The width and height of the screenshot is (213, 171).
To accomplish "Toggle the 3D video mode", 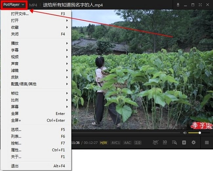I will (165, 142).
